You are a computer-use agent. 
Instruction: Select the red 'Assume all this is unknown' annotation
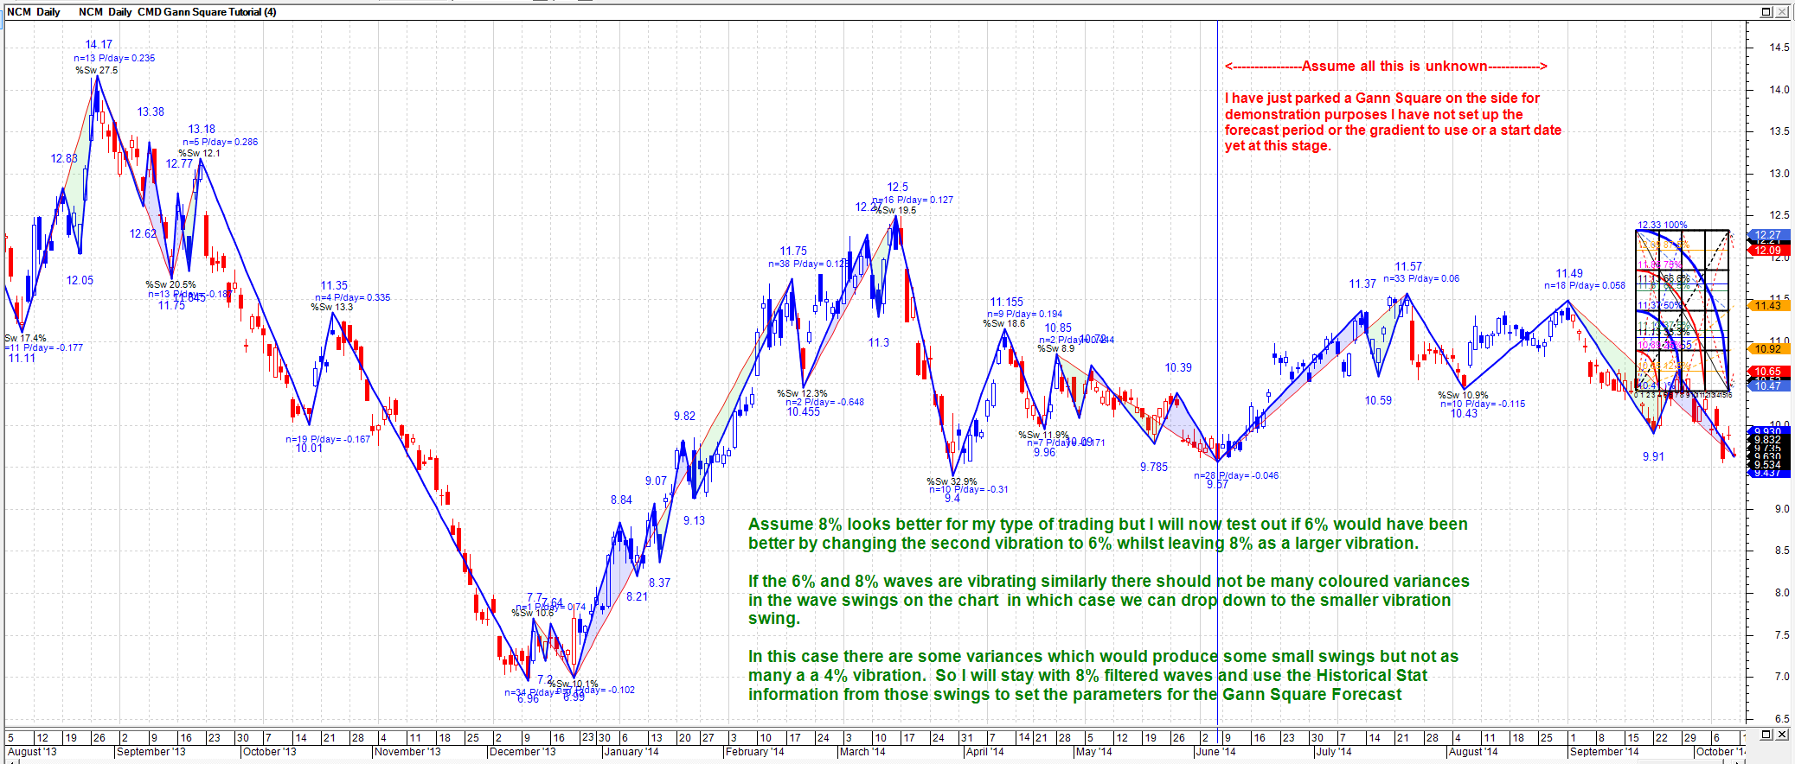click(x=1385, y=67)
